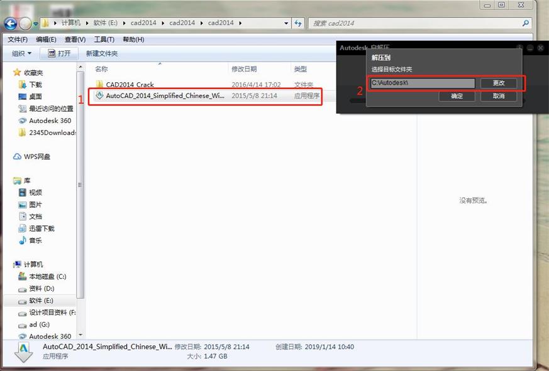Open the recent locations dropdown arrow

pos(35,24)
